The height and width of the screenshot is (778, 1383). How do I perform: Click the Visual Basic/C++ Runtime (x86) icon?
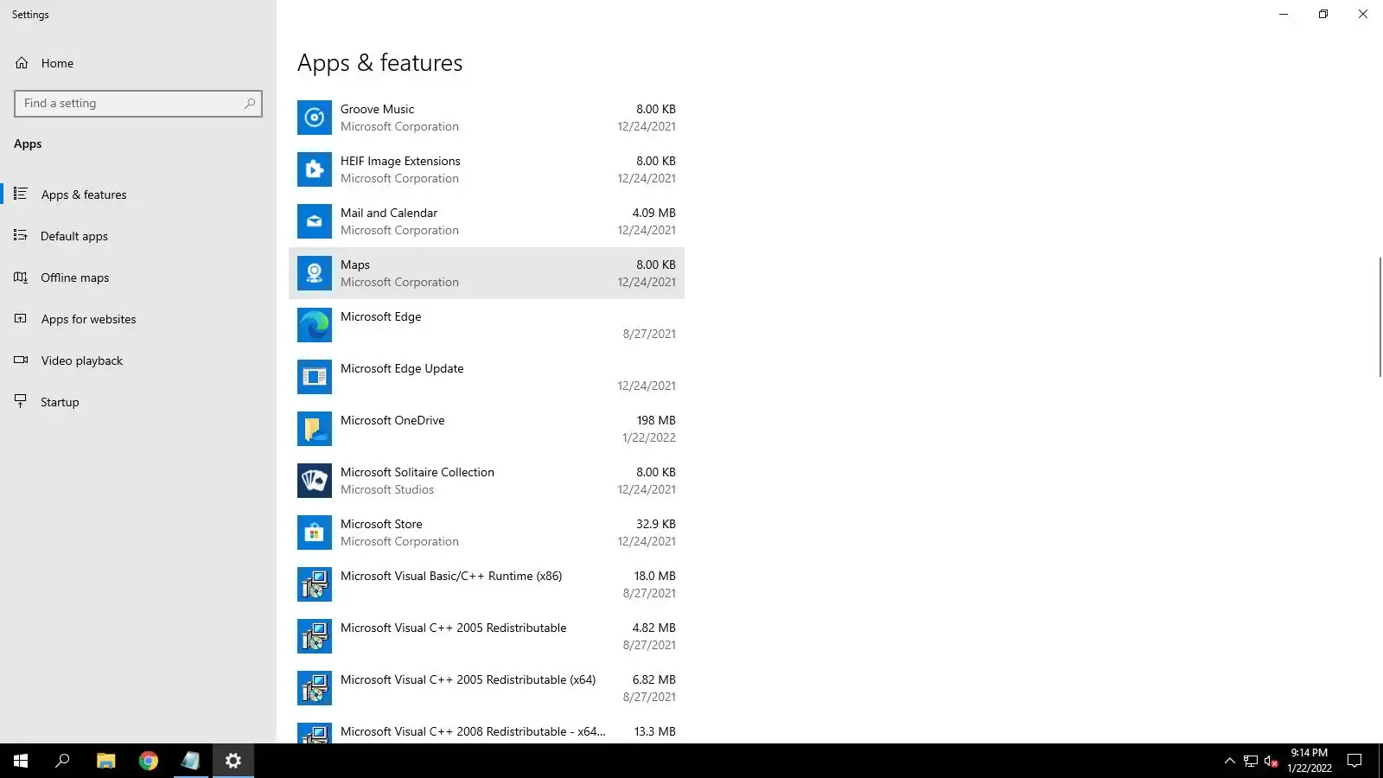pos(315,584)
